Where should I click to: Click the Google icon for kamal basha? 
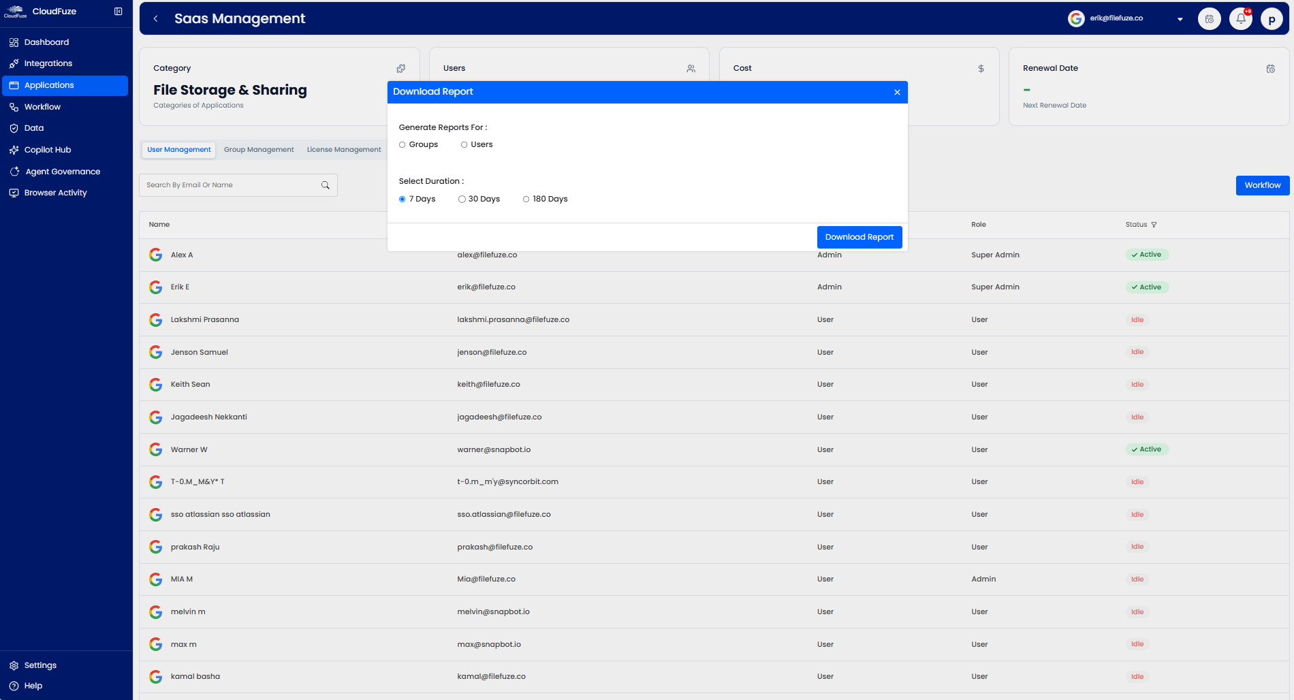156,677
